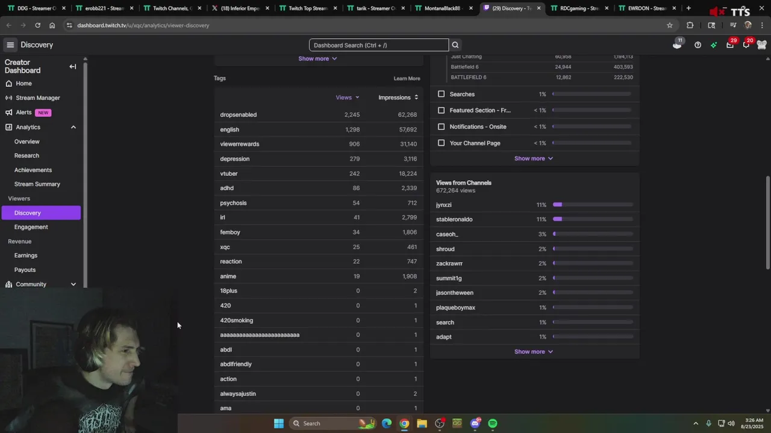This screenshot has height=433, width=771.
Task: Select the Discovery sidebar item
Action: click(41, 213)
